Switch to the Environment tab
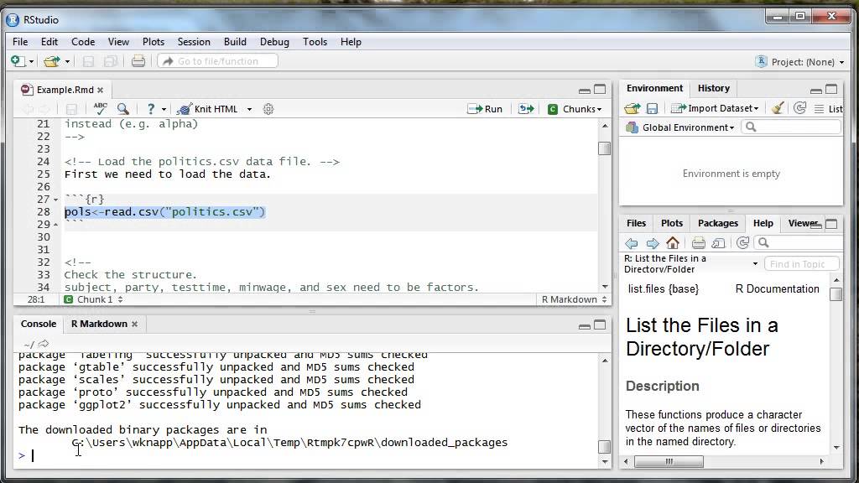The height and width of the screenshot is (483, 859). point(654,88)
